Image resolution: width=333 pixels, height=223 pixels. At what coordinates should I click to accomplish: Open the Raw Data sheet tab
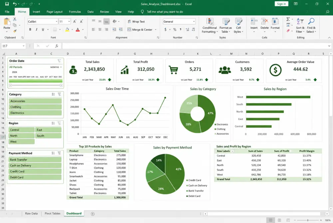point(31,213)
